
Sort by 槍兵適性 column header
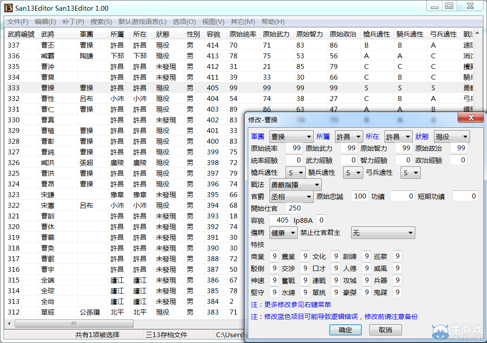pos(377,34)
